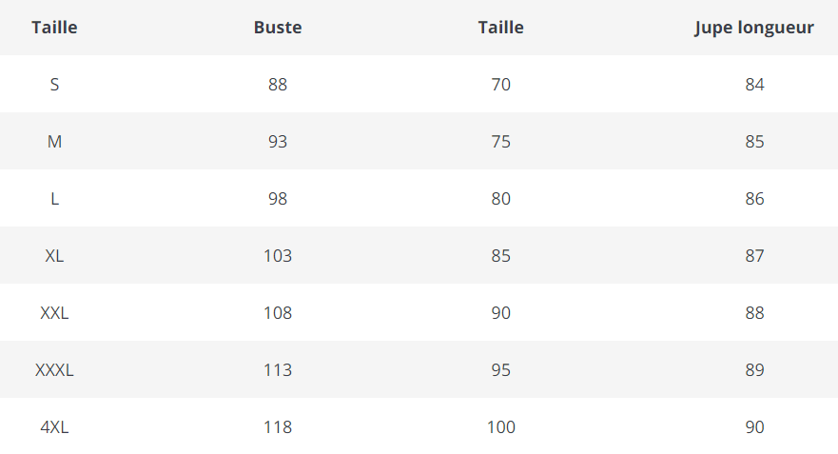Click the Buste value 93
The height and width of the screenshot is (454, 838).
click(x=278, y=142)
